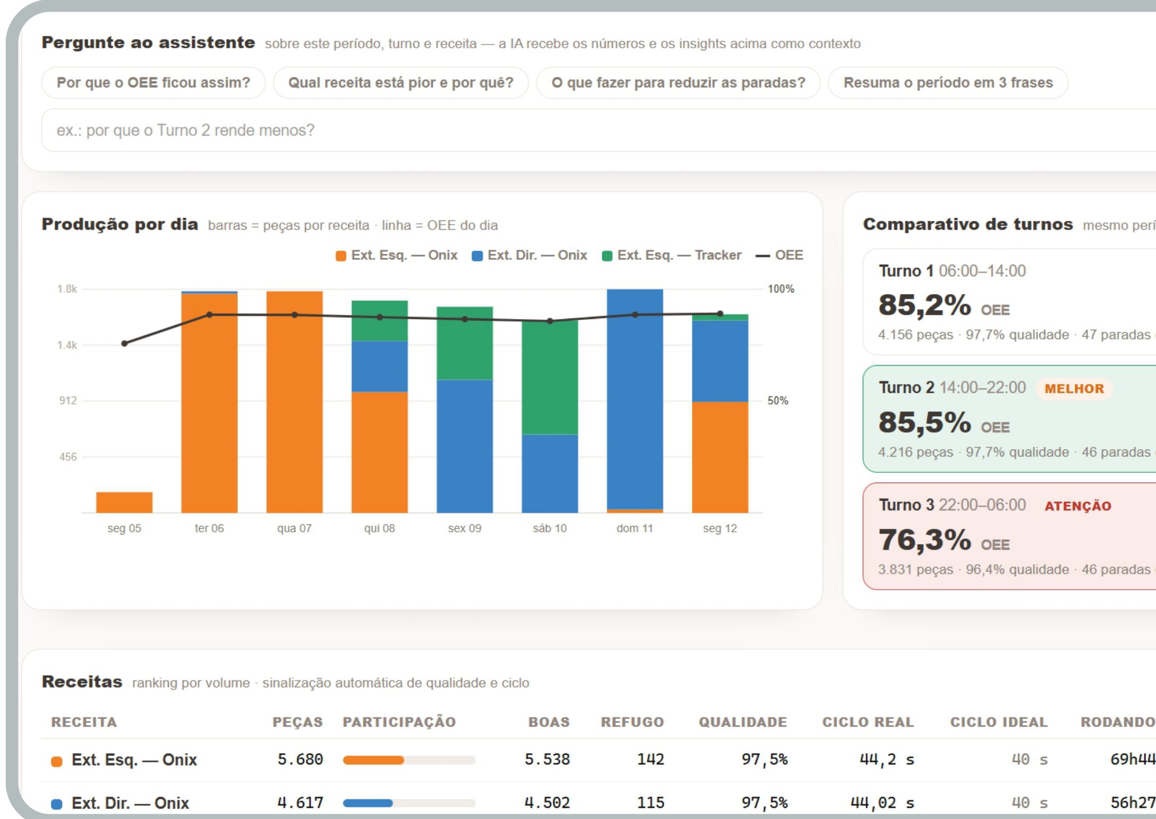The width and height of the screenshot is (1156, 819).
Task: Toggle the 'Ext. Dir. — Onix' legend entry
Action: [x=529, y=255]
